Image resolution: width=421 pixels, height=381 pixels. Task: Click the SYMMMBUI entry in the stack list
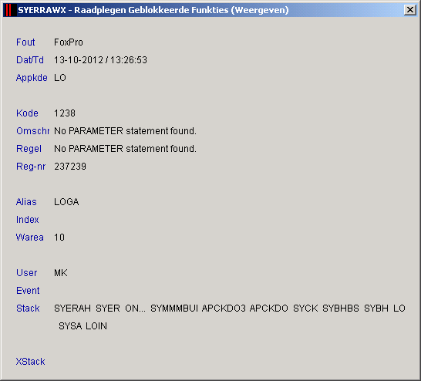174,308
